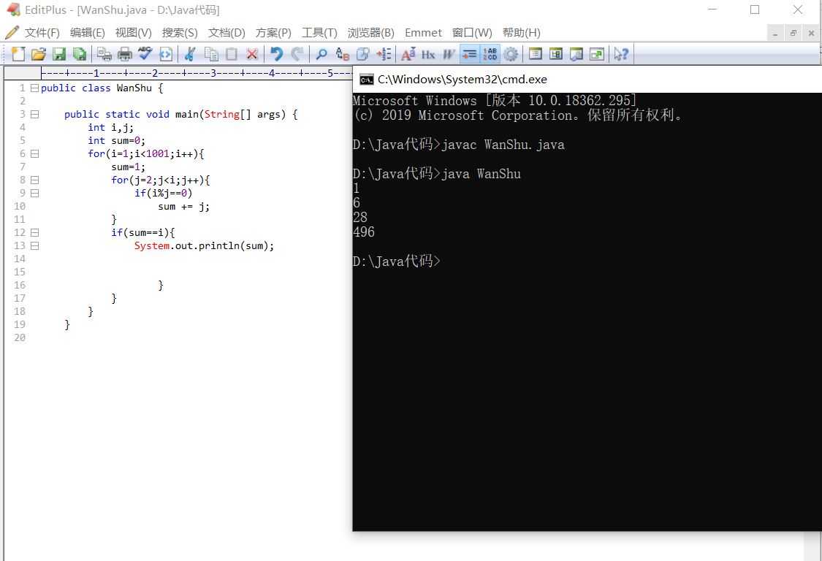Image resolution: width=822 pixels, height=561 pixels.
Task: Click the column ruler above the code
Action: pos(196,73)
